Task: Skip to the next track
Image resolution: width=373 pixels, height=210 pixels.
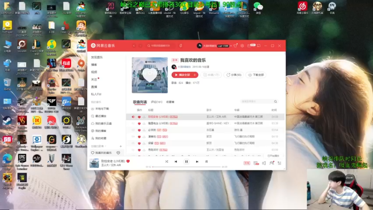Action: click(197, 161)
